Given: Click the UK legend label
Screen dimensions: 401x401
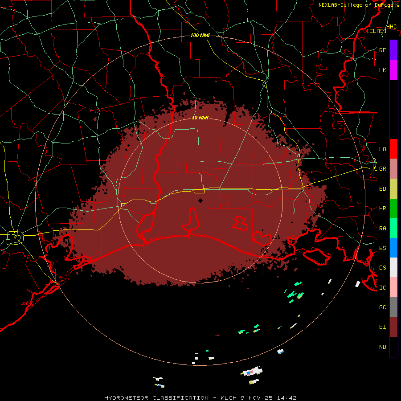Looking at the screenshot, I should (x=382, y=70).
